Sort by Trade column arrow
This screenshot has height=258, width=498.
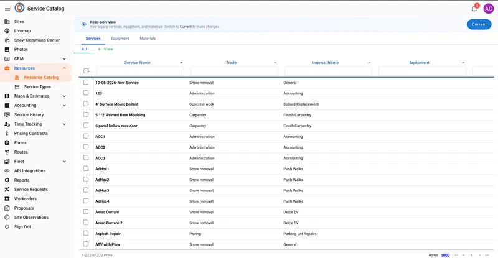pos(275,63)
